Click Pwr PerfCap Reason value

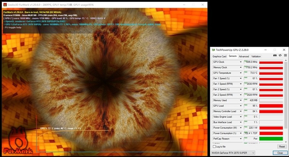(251, 139)
